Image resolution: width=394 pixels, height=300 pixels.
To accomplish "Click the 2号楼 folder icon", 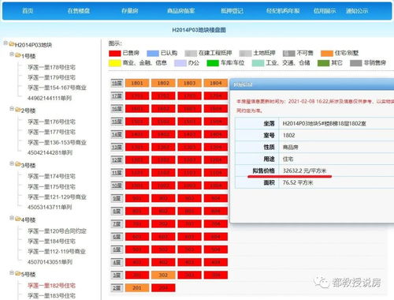I will [17, 110].
